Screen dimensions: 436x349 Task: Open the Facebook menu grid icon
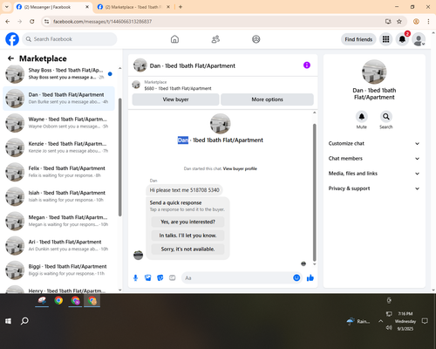click(385, 39)
